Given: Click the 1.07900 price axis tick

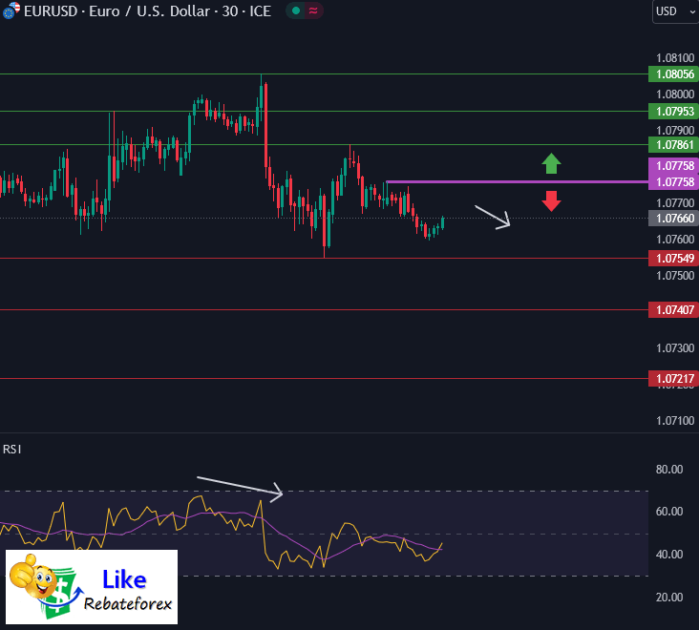Looking at the screenshot, I should pos(675,131).
